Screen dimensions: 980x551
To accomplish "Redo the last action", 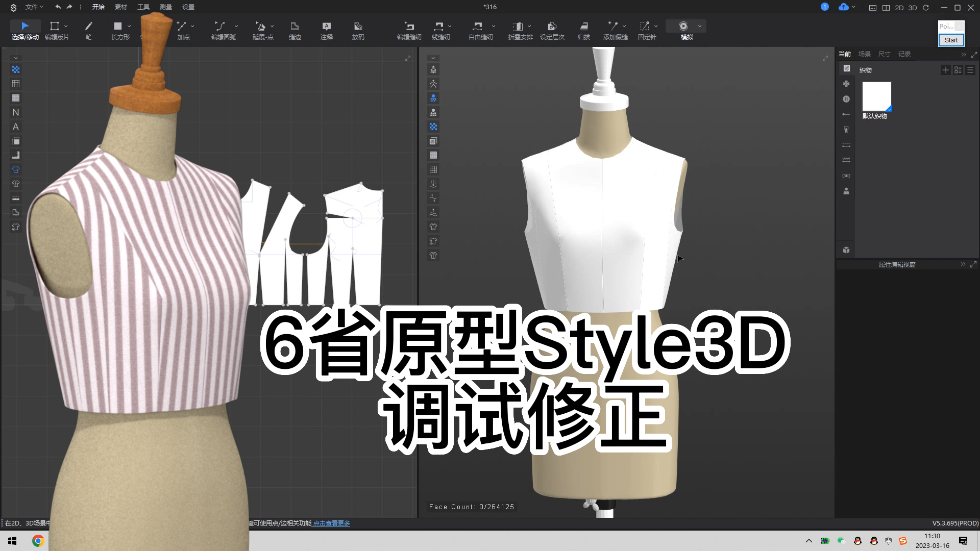I will coord(69,7).
